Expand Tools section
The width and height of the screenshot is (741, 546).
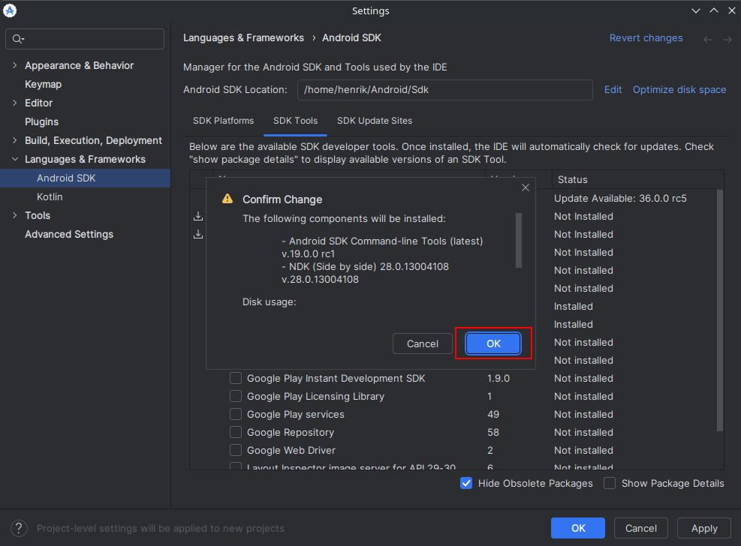coord(15,215)
